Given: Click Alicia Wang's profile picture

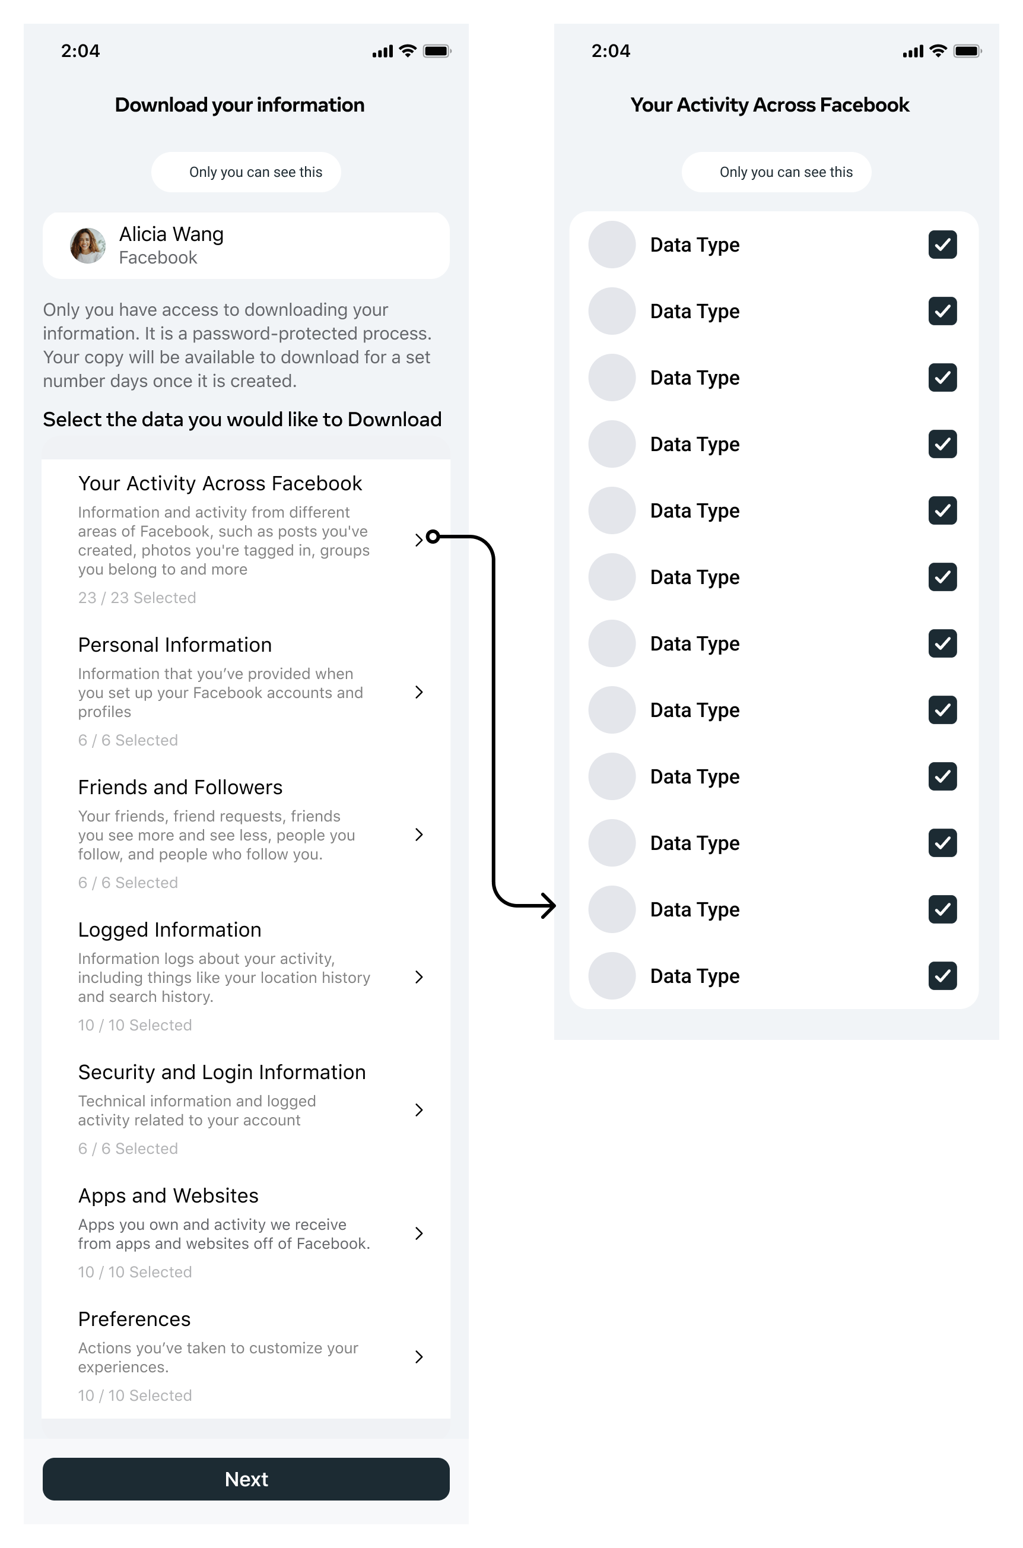Looking at the screenshot, I should 87,245.
